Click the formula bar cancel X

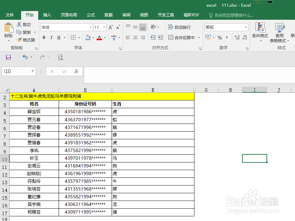coord(52,71)
